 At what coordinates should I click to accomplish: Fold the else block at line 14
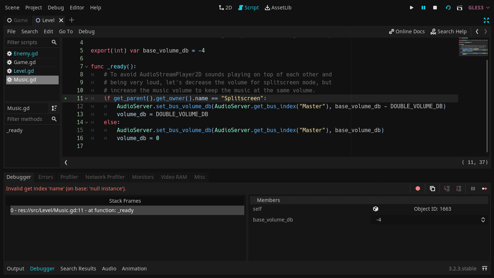(x=86, y=122)
